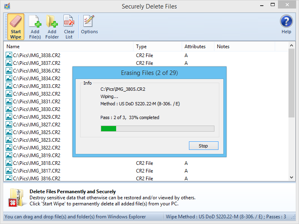
Task: Select file C:\Pics\IMG_3825.CR2
Action: tap(36, 132)
